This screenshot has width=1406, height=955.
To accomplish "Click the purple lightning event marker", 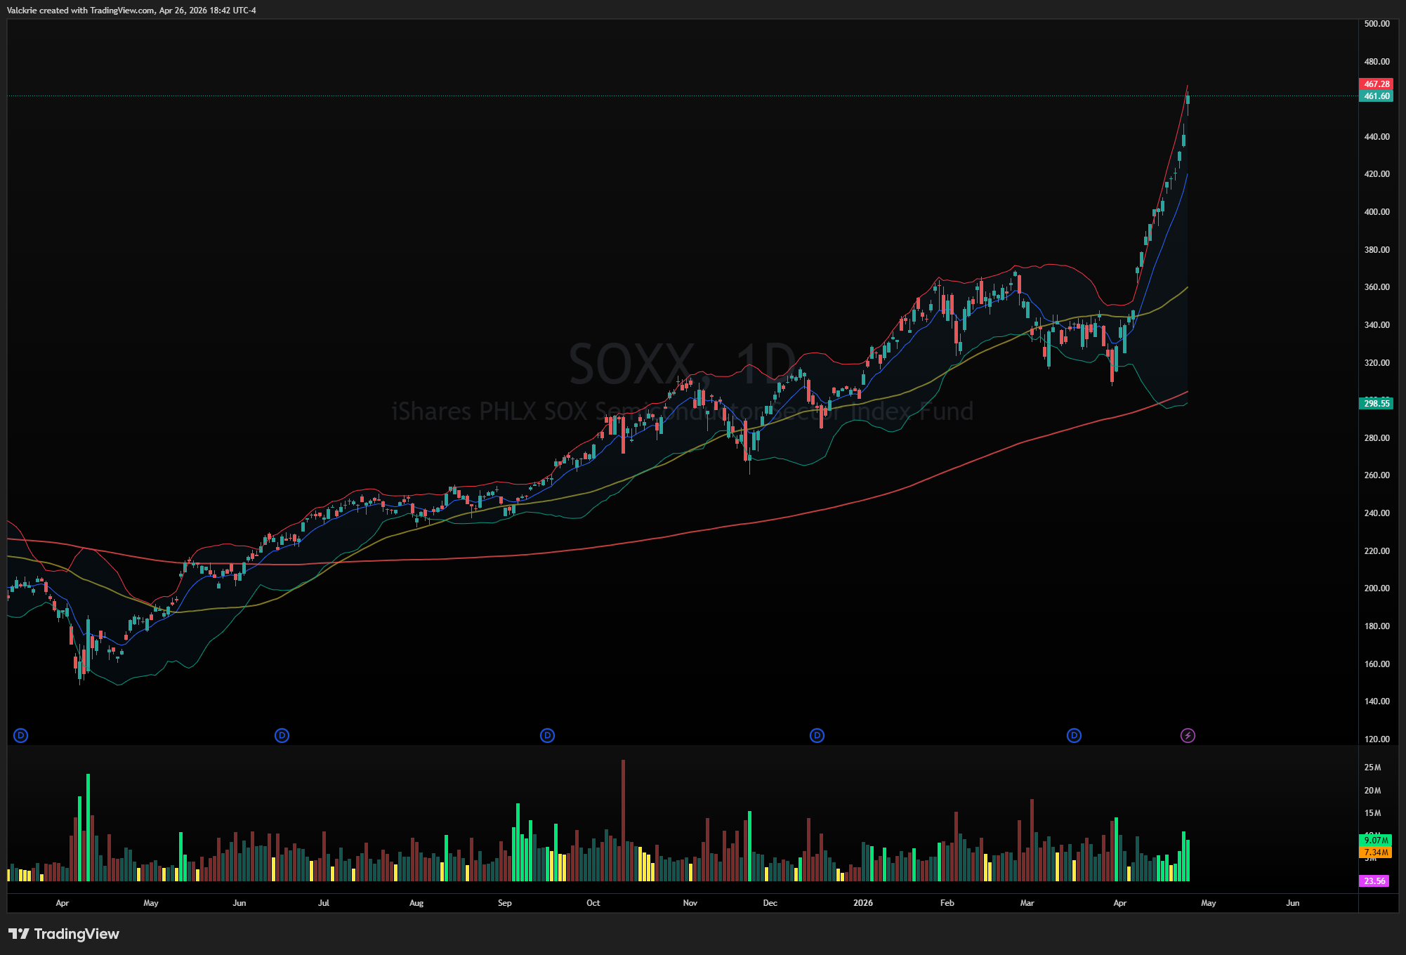I will (1188, 735).
